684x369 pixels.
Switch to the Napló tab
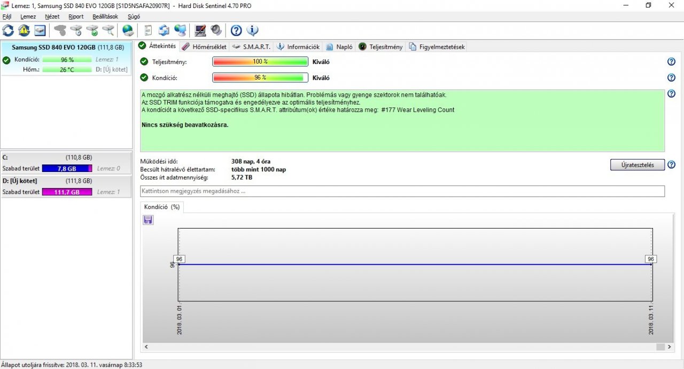[x=339, y=46]
